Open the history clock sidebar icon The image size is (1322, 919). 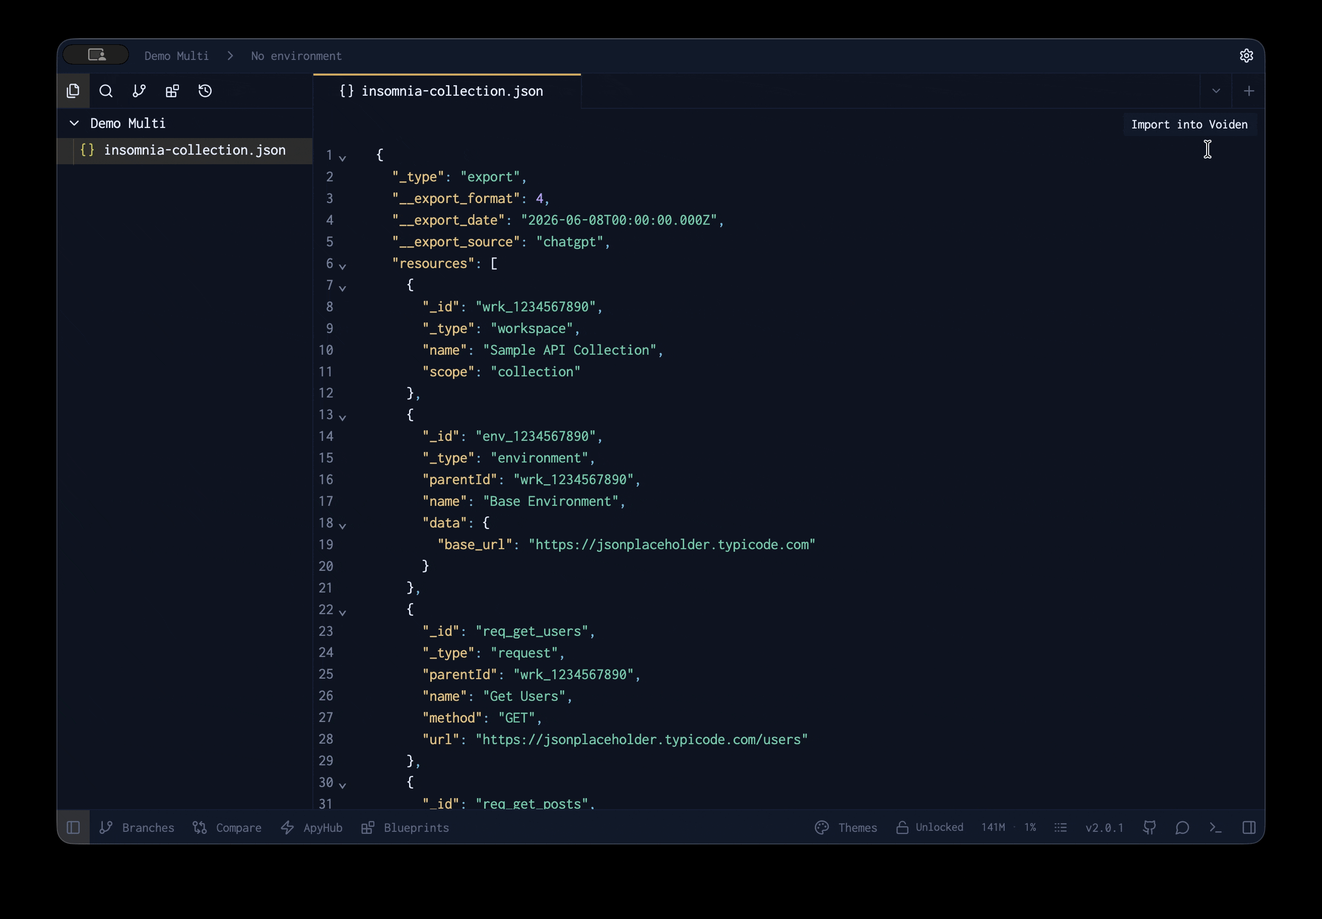tap(205, 91)
